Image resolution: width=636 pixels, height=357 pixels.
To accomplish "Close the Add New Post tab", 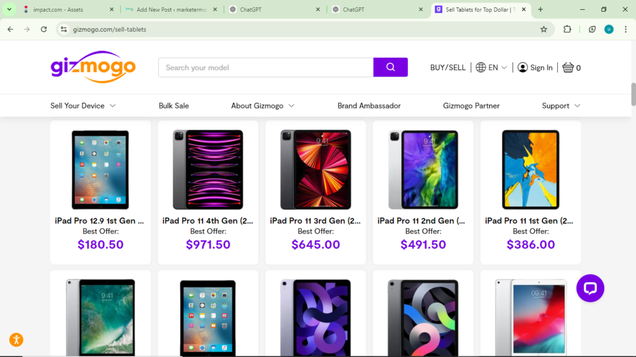I will pyautogui.click(x=215, y=9).
